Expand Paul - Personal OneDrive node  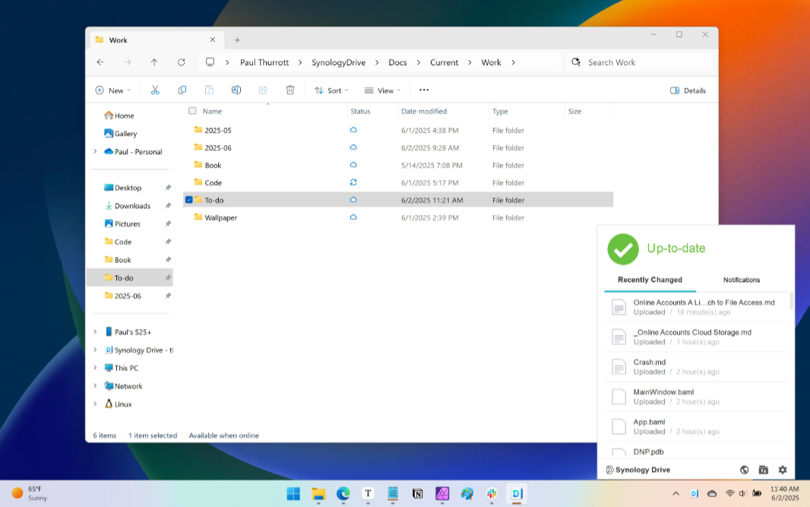point(95,152)
